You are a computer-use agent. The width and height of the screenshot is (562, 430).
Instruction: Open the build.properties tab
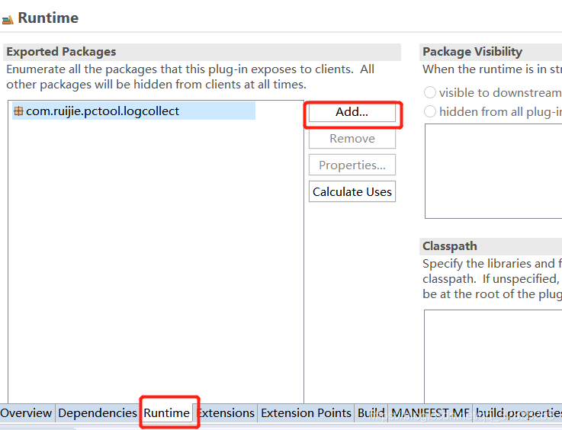point(518,413)
